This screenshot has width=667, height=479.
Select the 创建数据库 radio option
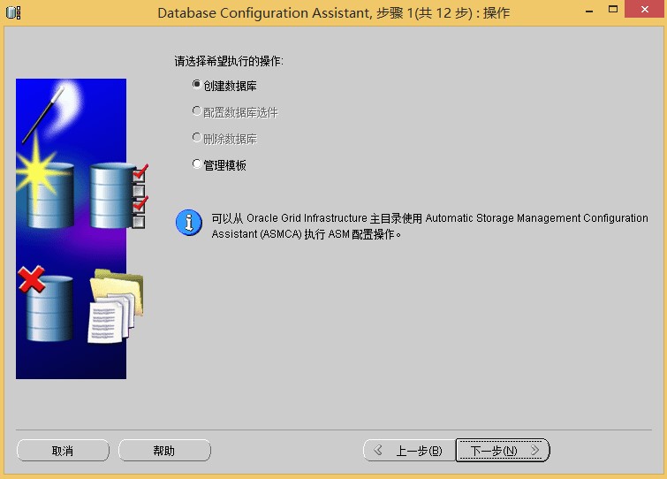click(197, 85)
